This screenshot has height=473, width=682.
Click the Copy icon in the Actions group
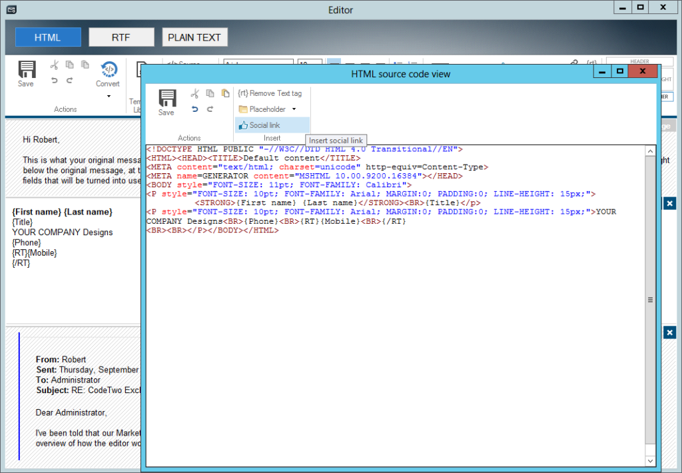[x=69, y=65]
